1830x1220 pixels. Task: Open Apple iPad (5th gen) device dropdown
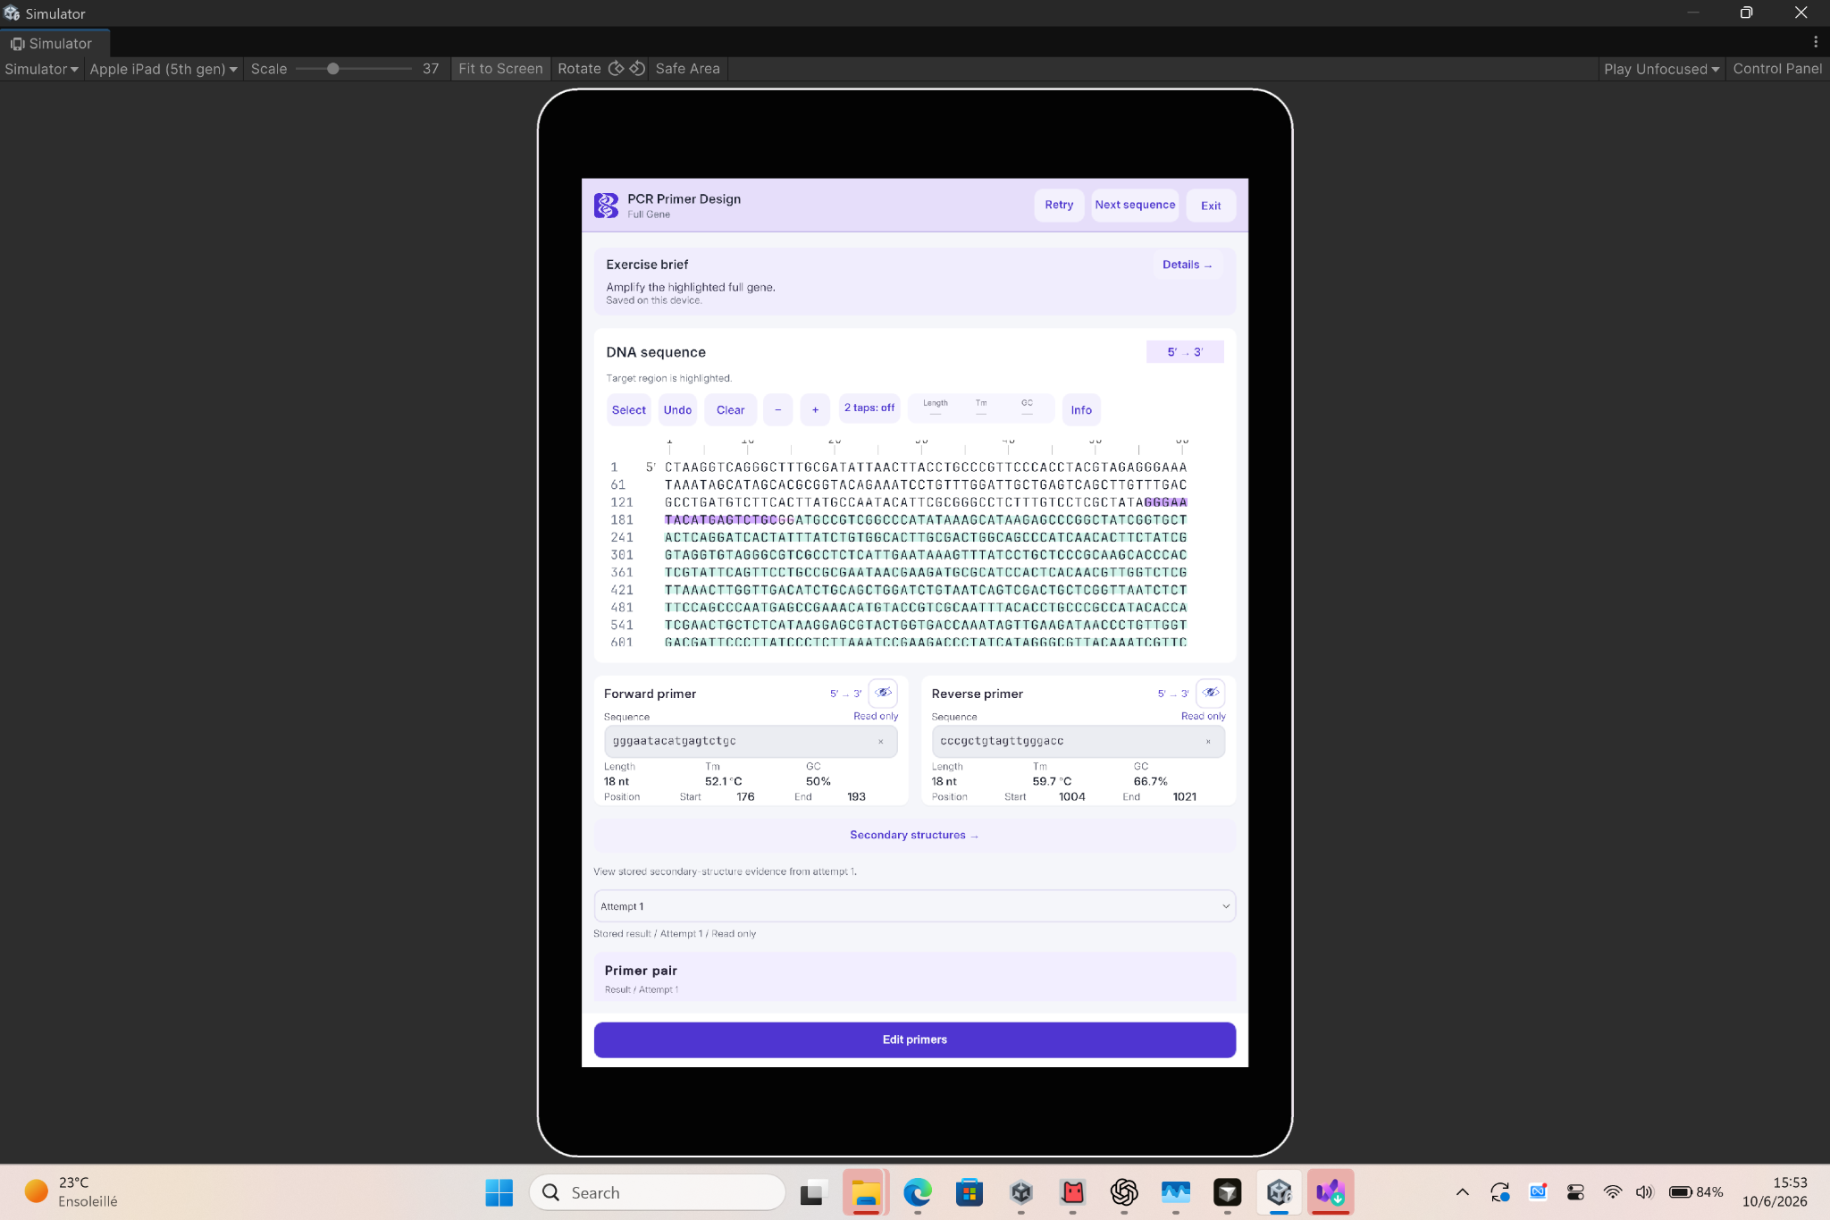(x=164, y=69)
